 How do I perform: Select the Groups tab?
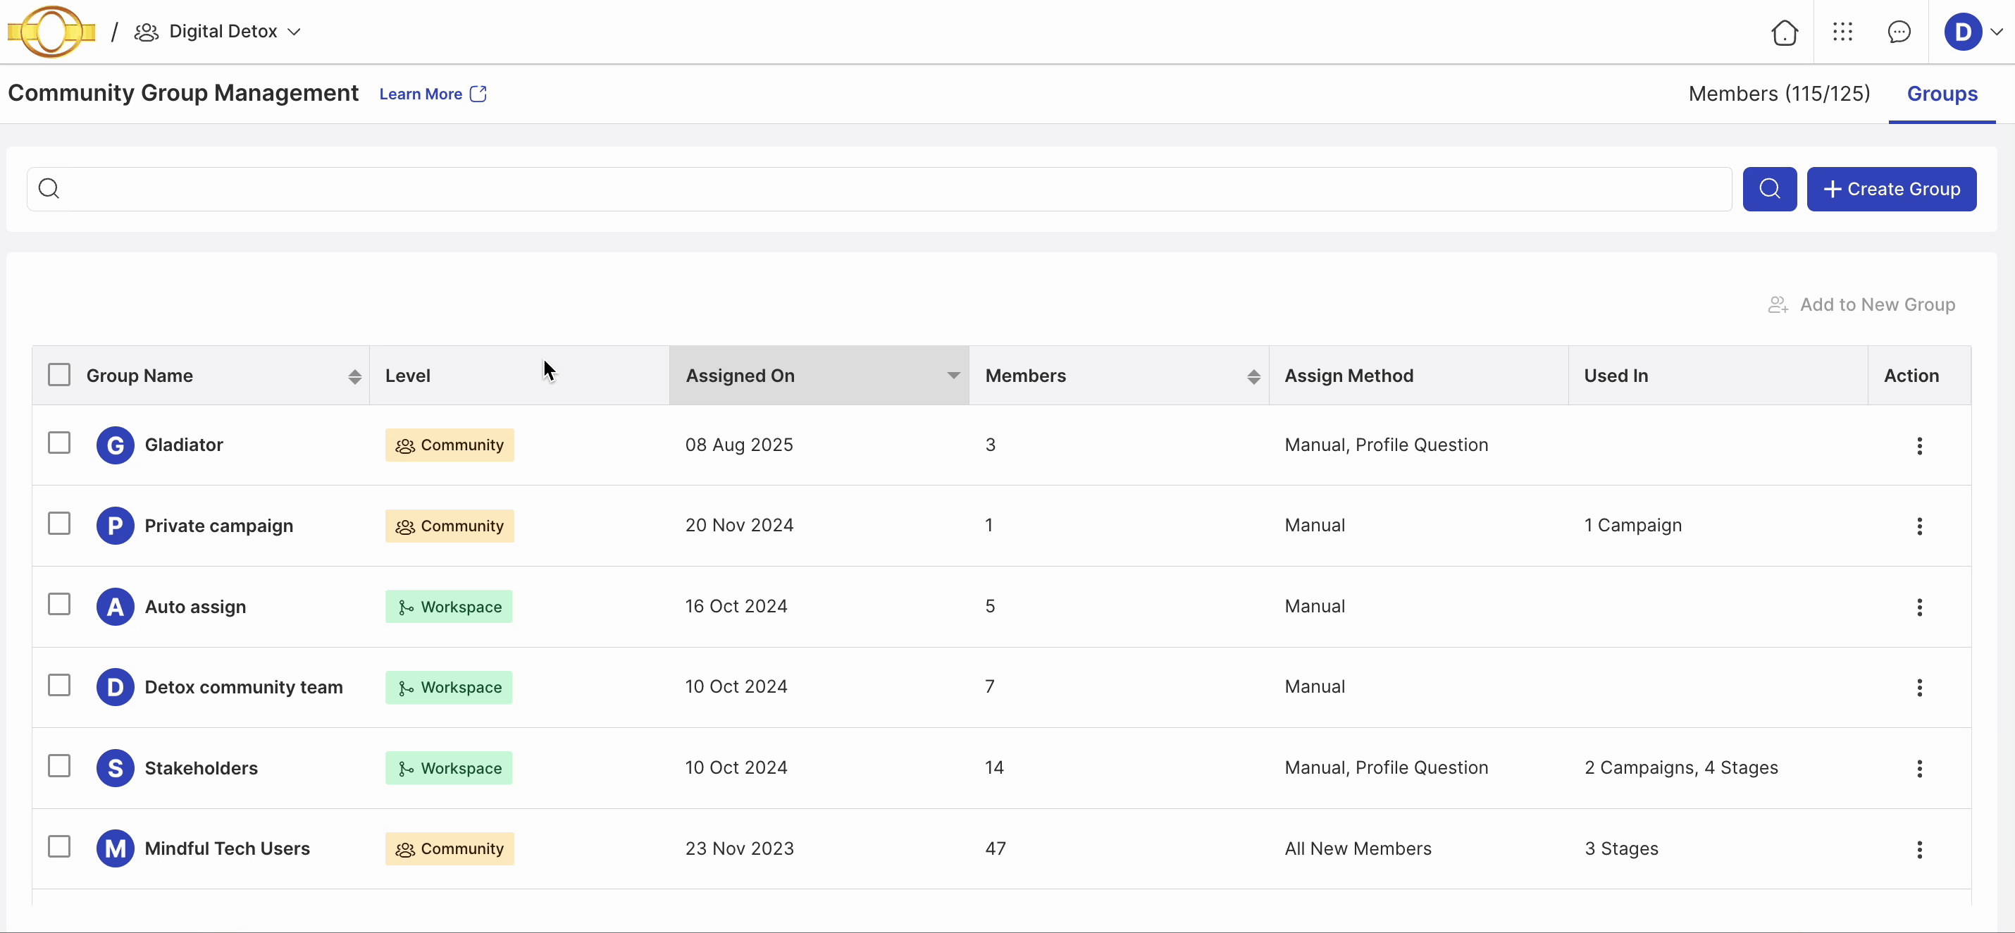click(1942, 94)
